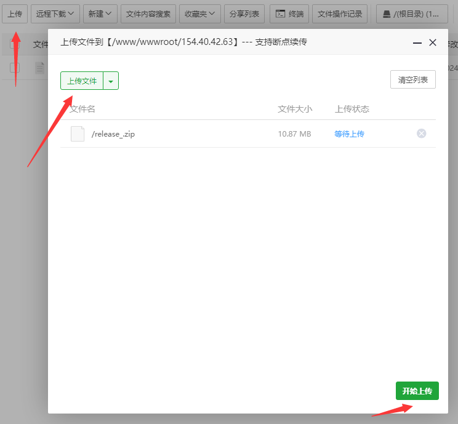Screen dimensions: 458x424
Task: Minimize the upload dialog
Action: click(x=417, y=42)
